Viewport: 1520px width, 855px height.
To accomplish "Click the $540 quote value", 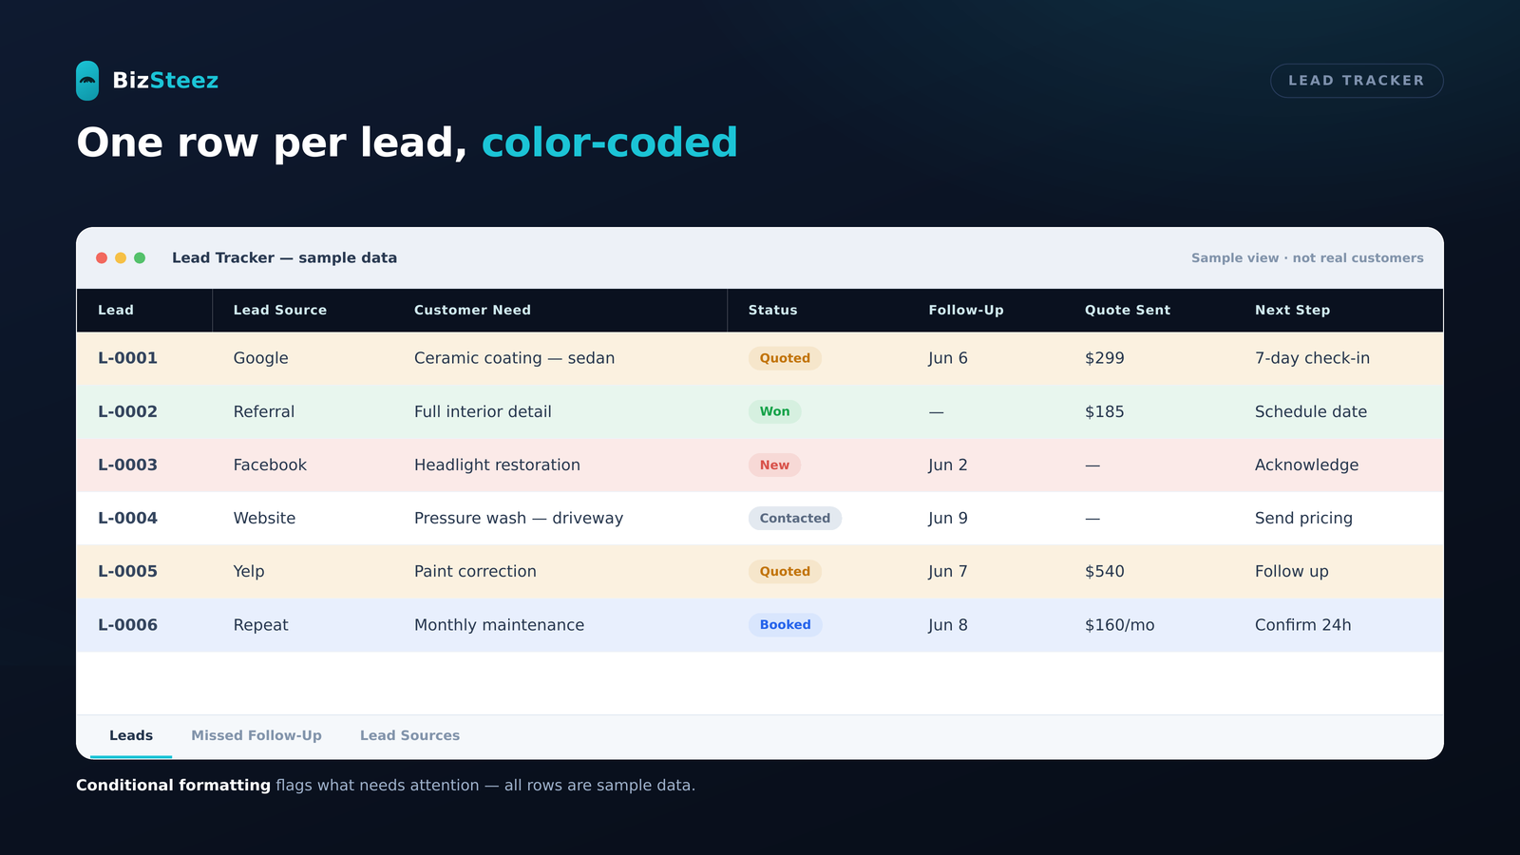I will 1105,571.
